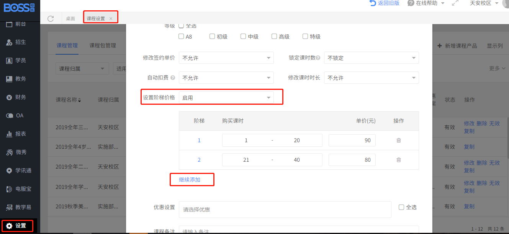Image resolution: width=509 pixels, height=234 pixels.
Task: Open the 教学易 sidebar icon
Action: coord(10,207)
